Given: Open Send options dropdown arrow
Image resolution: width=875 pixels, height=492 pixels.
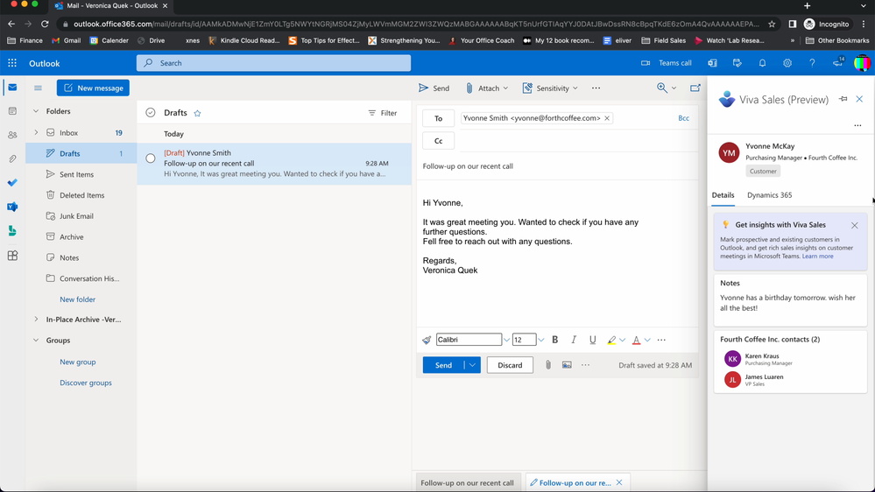Looking at the screenshot, I should (472, 365).
